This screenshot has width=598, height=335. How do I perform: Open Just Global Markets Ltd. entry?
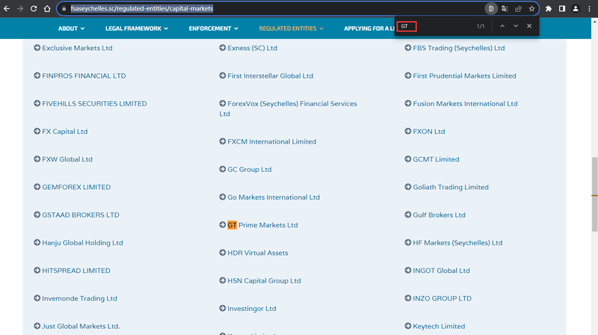81,327
